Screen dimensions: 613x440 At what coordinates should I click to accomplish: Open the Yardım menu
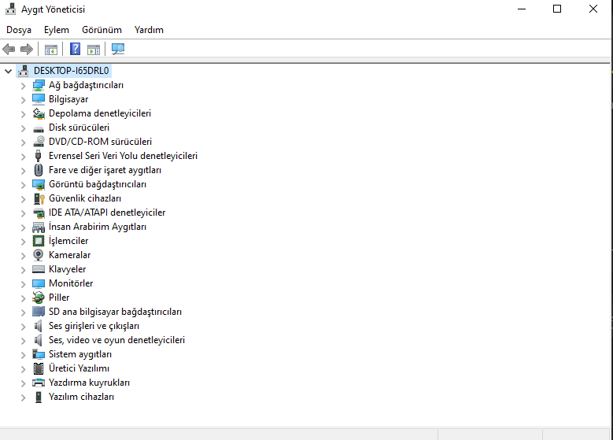[149, 30]
